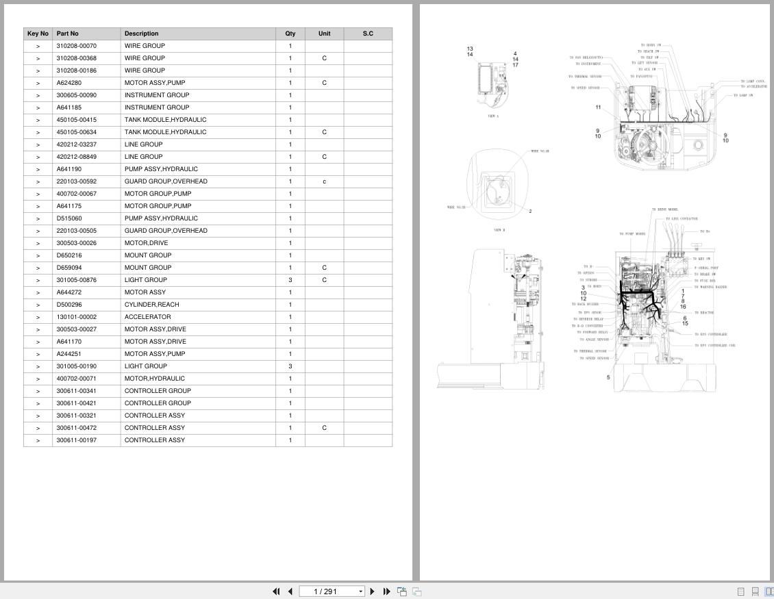Click the VIEW B diagram drawing
774x599 pixels.
click(x=497, y=185)
